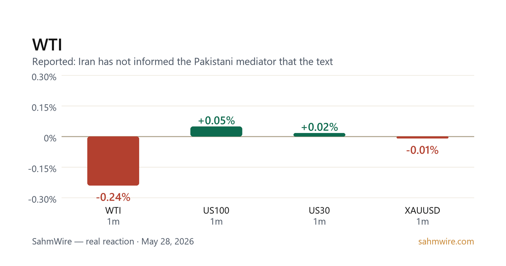Click the 0.30% y-axis tick label
The image size is (506, 266).
(x=44, y=77)
